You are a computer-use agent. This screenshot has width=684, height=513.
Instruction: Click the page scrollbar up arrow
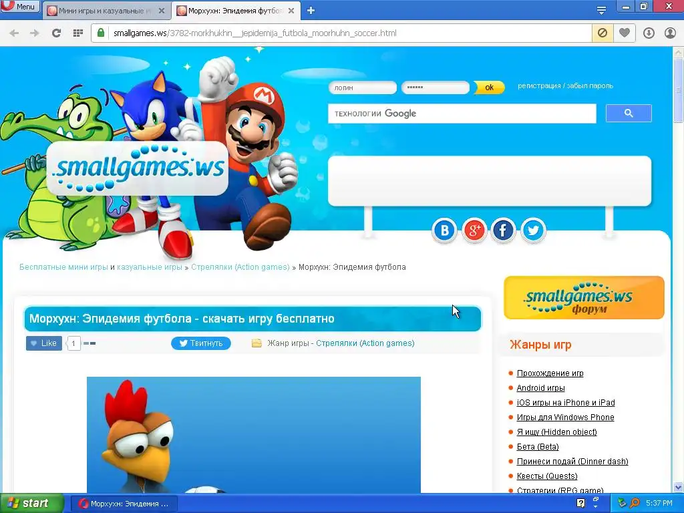(679, 52)
